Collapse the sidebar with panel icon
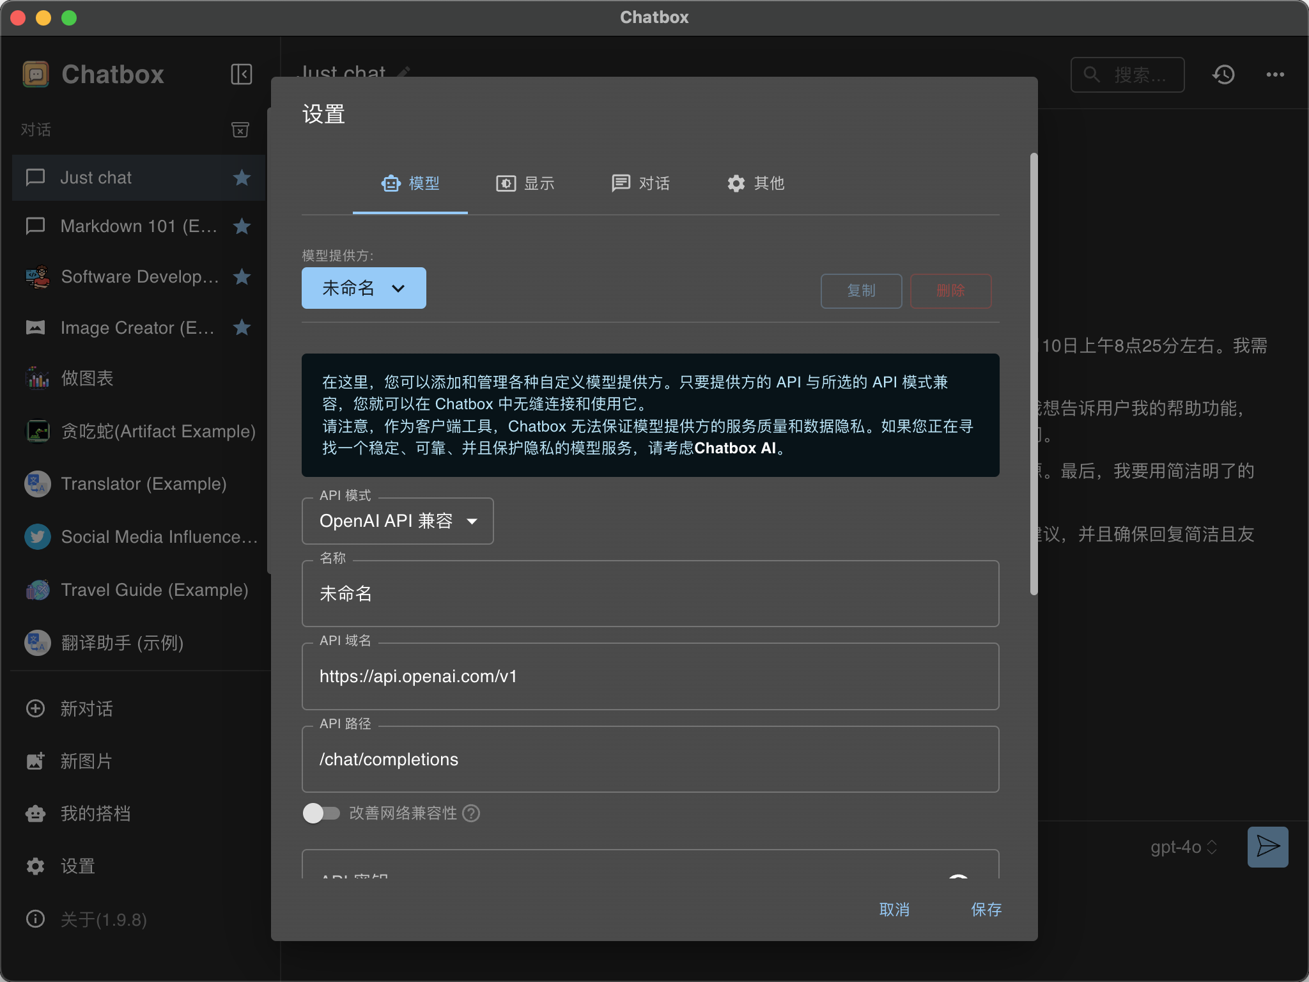The height and width of the screenshot is (982, 1309). [x=241, y=74]
